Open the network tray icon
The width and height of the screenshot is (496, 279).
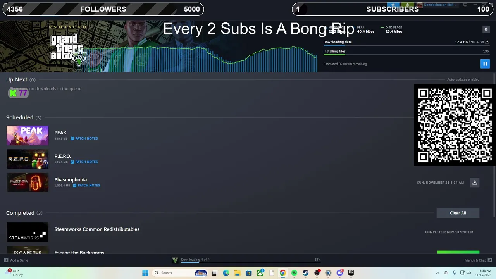pos(462,273)
